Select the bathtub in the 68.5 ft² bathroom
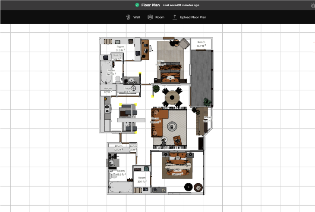This screenshot has width=315, height=212. coord(120,187)
